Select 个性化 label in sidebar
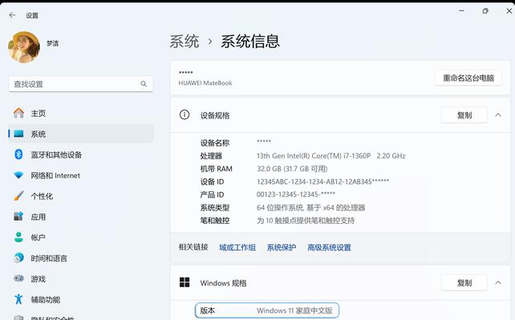The image size is (515, 320). [42, 196]
